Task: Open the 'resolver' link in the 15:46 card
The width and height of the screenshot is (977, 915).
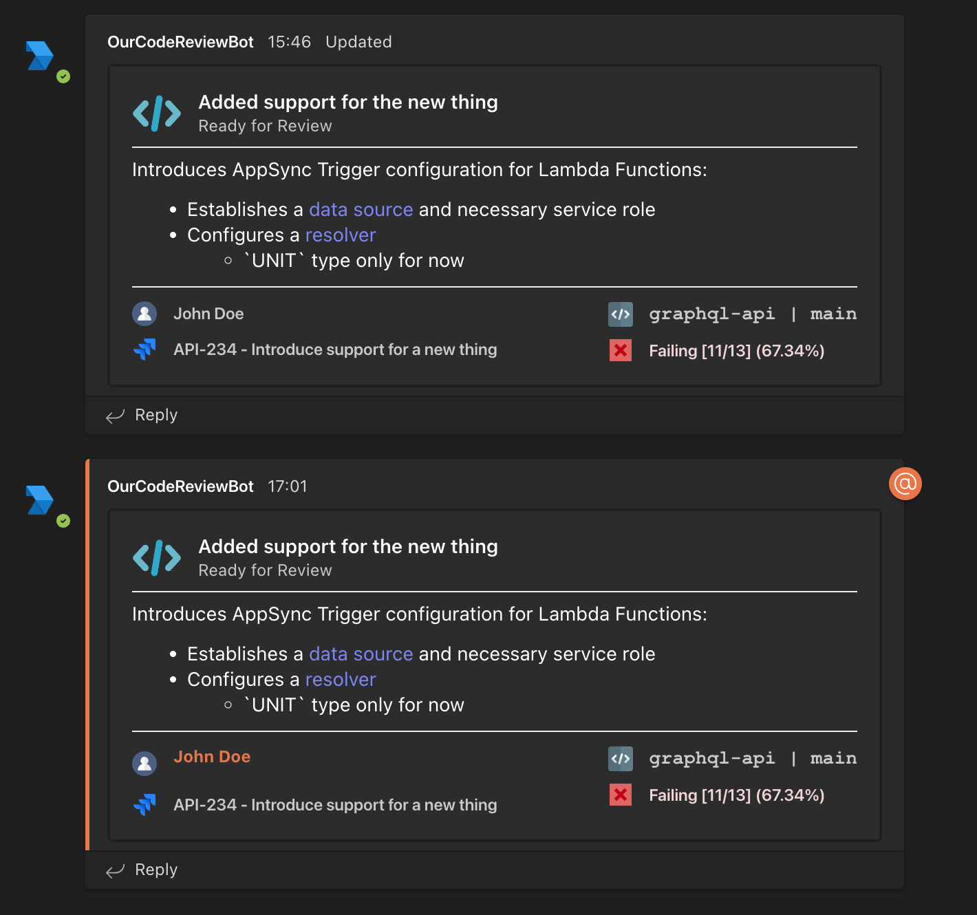Action: click(x=341, y=235)
